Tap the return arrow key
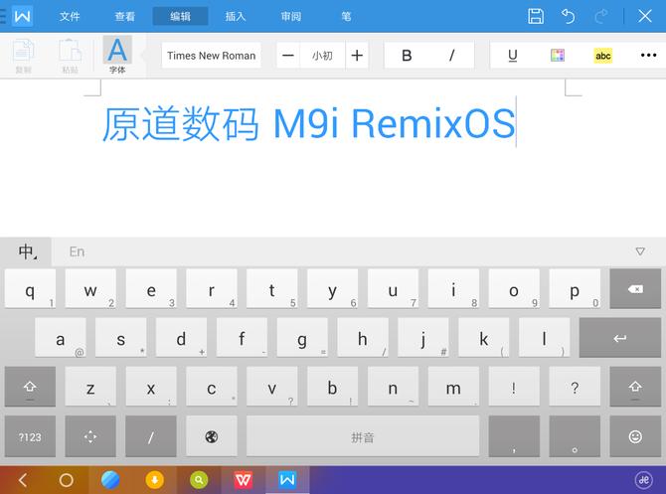The image size is (666, 494). tap(620, 338)
